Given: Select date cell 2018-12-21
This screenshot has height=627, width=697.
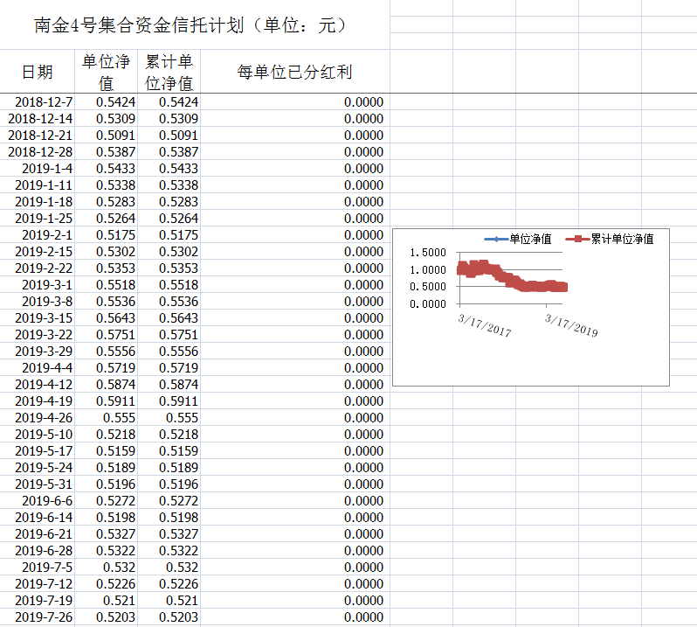Looking at the screenshot, I should click(38, 136).
